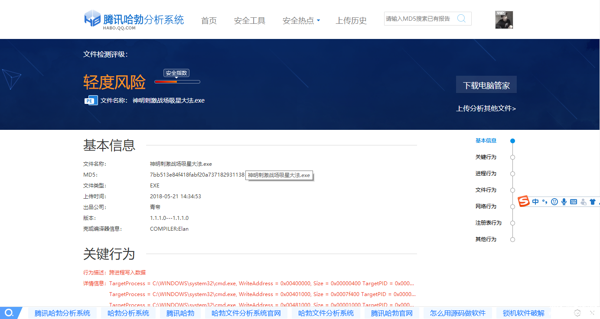This screenshot has height=319, width=600.
Task: Open 怎么用源码做软件 suggestion
Action: click(458, 313)
